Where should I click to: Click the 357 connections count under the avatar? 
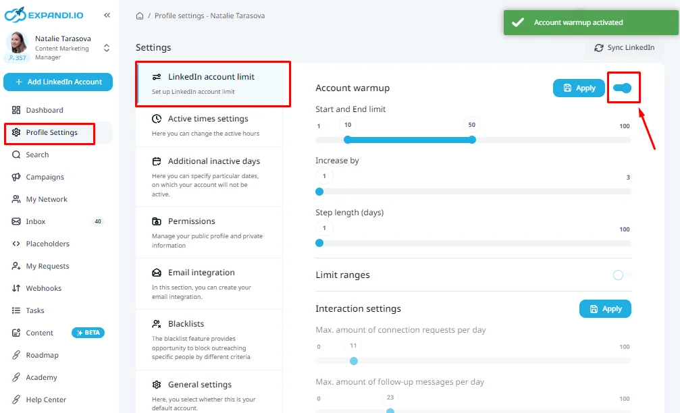point(18,57)
